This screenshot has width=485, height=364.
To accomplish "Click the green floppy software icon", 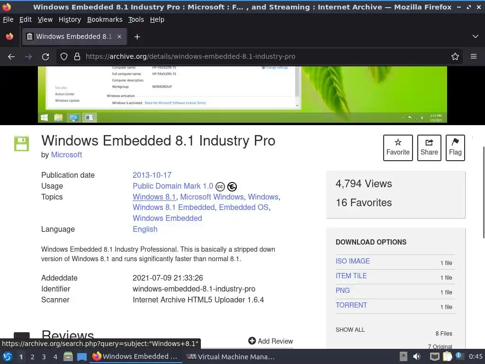I will [x=22, y=143].
